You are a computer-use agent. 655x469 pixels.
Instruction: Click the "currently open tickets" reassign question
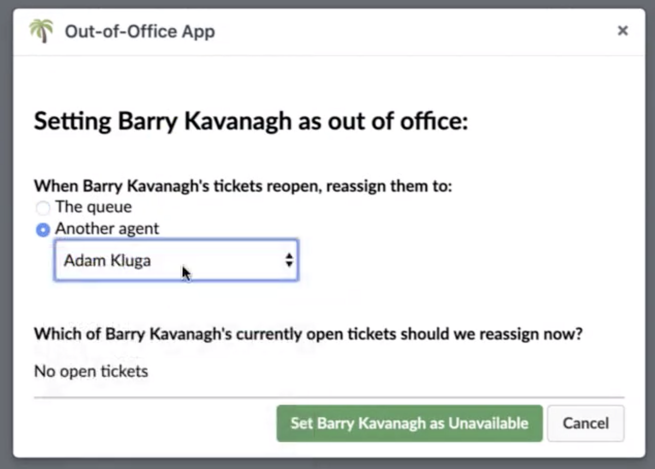coord(308,334)
